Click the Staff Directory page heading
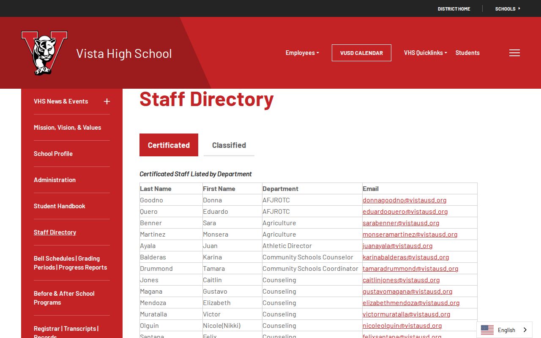Image resolution: width=541 pixels, height=338 pixels. tap(207, 99)
